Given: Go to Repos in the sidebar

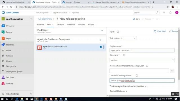Looking at the screenshot, I should click(x=9, y=38).
